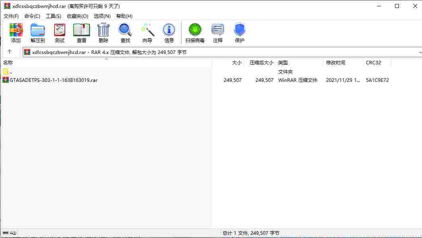Open the 文件(F) menu
The height and width of the screenshot is (238, 422).
(11, 16)
